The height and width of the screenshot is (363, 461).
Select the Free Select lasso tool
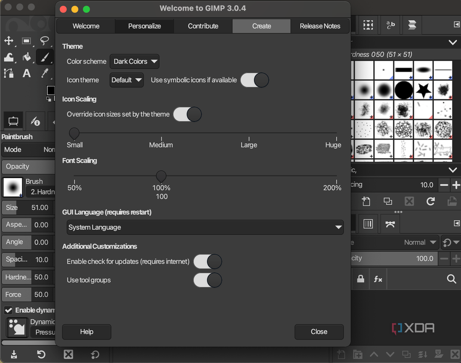pyautogui.click(x=44, y=40)
